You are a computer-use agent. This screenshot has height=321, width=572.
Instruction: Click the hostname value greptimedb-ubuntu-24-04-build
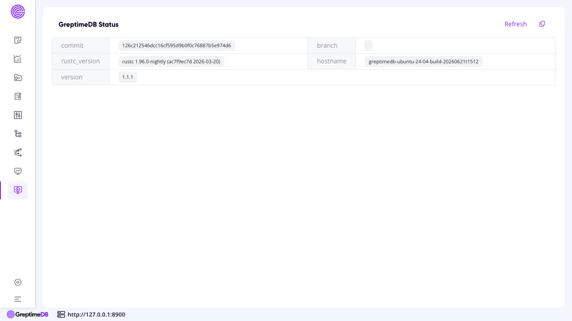pyautogui.click(x=424, y=62)
